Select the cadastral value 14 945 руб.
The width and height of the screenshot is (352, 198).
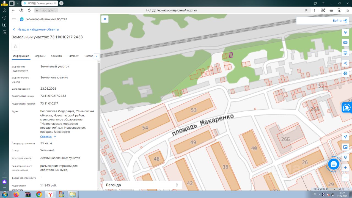pyautogui.click(x=48, y=185)
